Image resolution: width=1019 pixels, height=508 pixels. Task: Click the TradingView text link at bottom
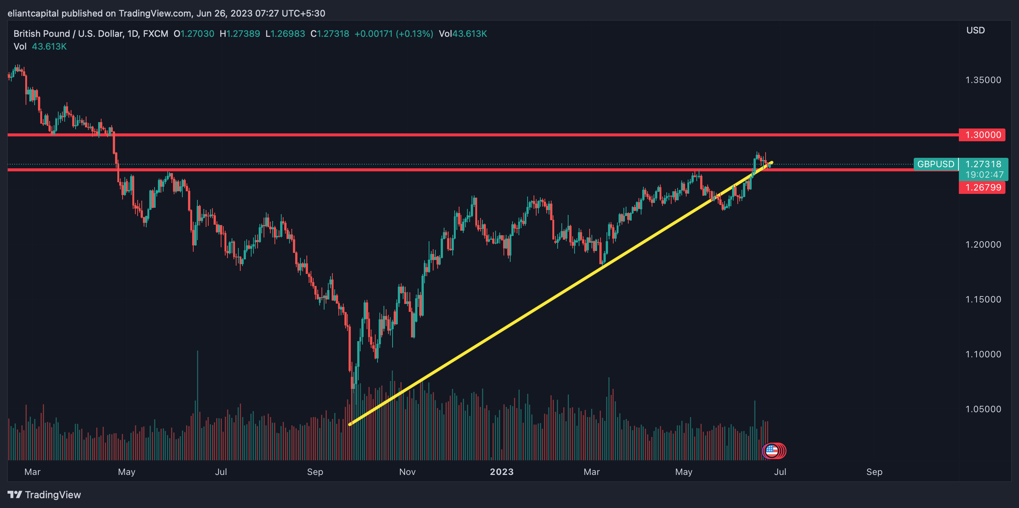click(x=53, y=494)
